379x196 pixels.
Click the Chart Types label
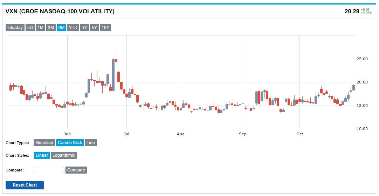point(17,143)
